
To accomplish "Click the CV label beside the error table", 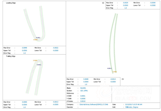I will (123, 79).
